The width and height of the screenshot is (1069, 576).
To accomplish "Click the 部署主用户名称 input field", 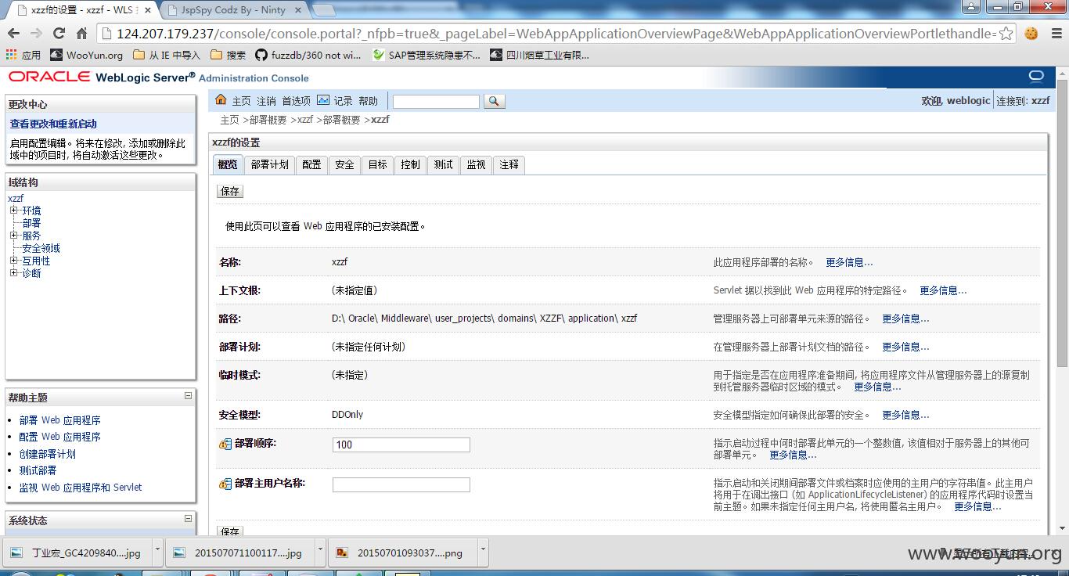I will [401, 484].
